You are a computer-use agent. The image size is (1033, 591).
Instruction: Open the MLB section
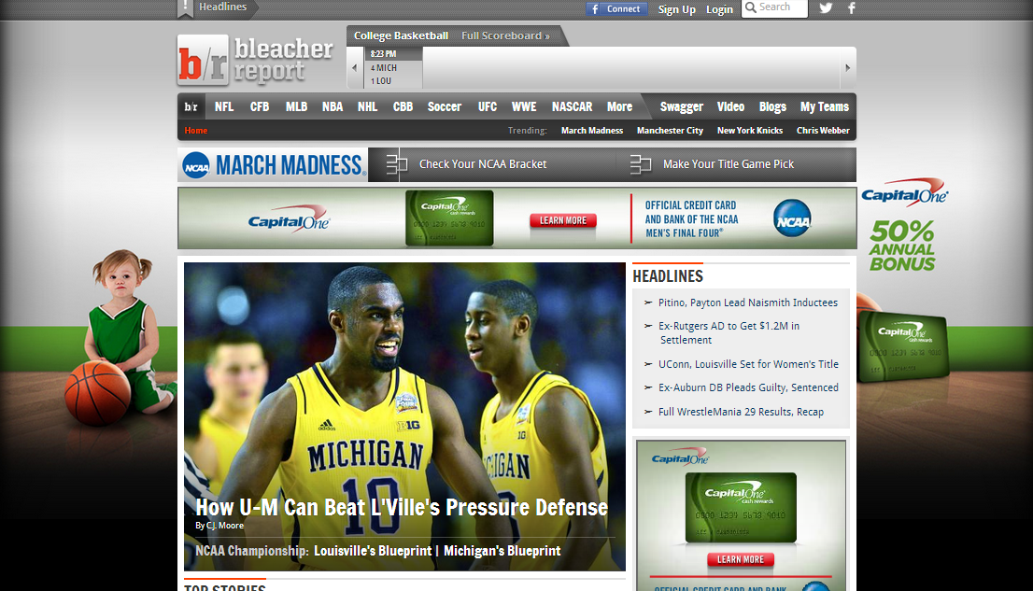pos(296,106)
